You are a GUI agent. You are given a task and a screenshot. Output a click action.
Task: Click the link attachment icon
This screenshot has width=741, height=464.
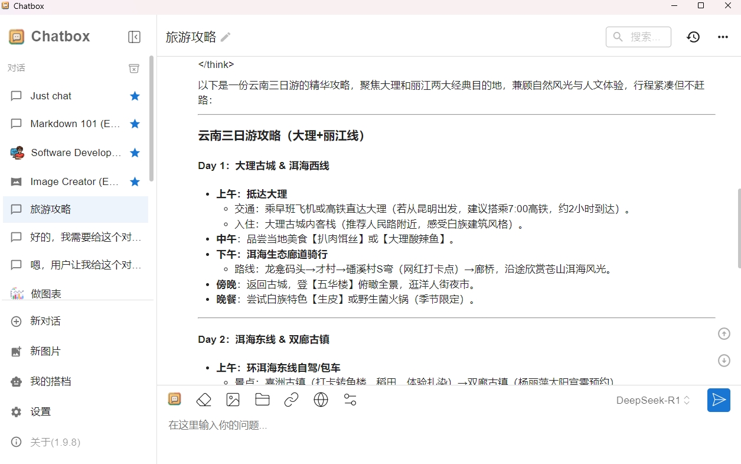291,400
